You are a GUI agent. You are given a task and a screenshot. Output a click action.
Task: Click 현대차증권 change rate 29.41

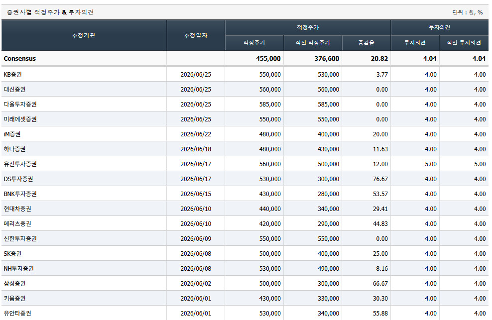(x=380, y=209)
